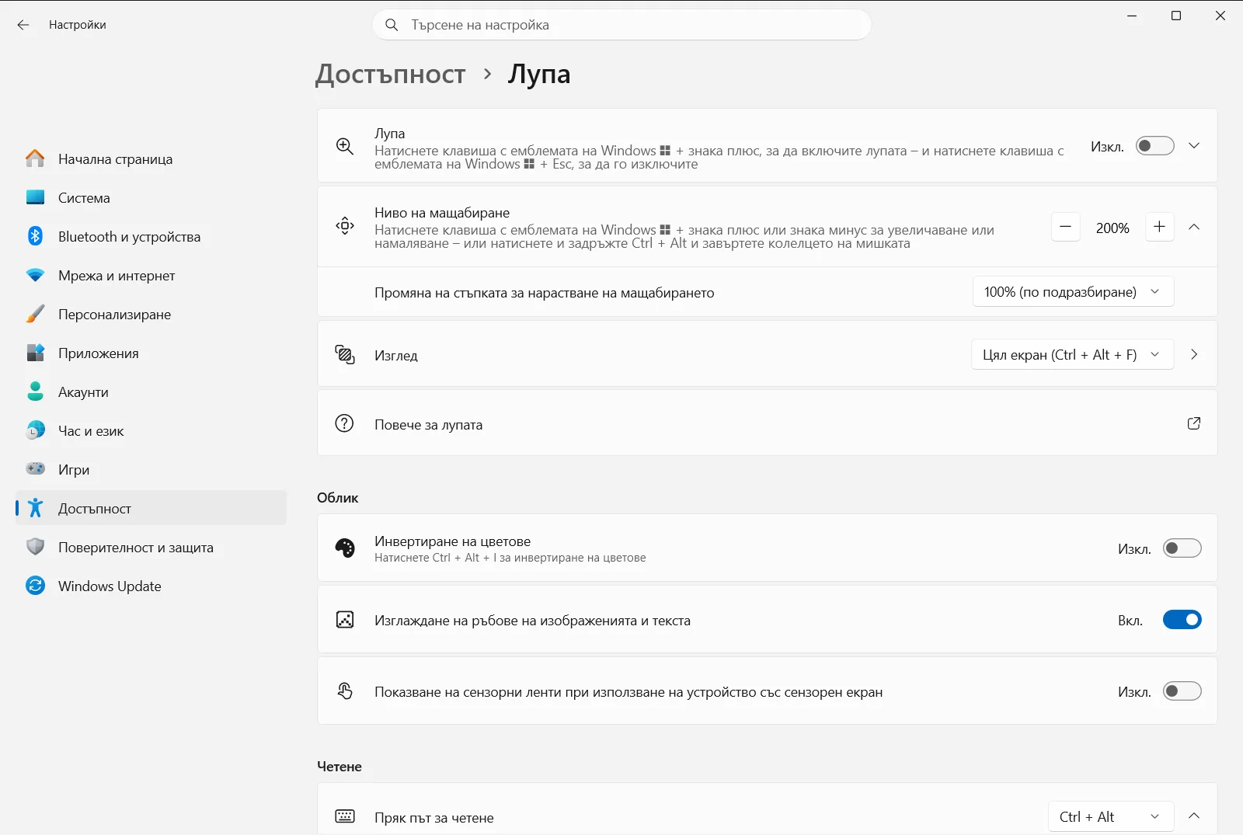Image resolution: width=1243 pixels, height=835 pixels.
Task: Collapse the Пряк път за четене section
Action: coord(1194,816)
